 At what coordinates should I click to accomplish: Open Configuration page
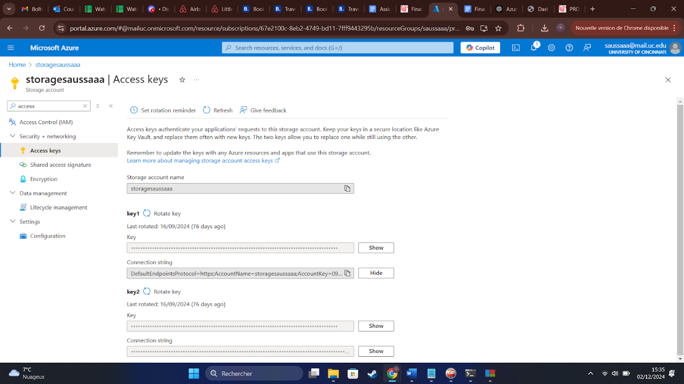click(x=48, y=236)
